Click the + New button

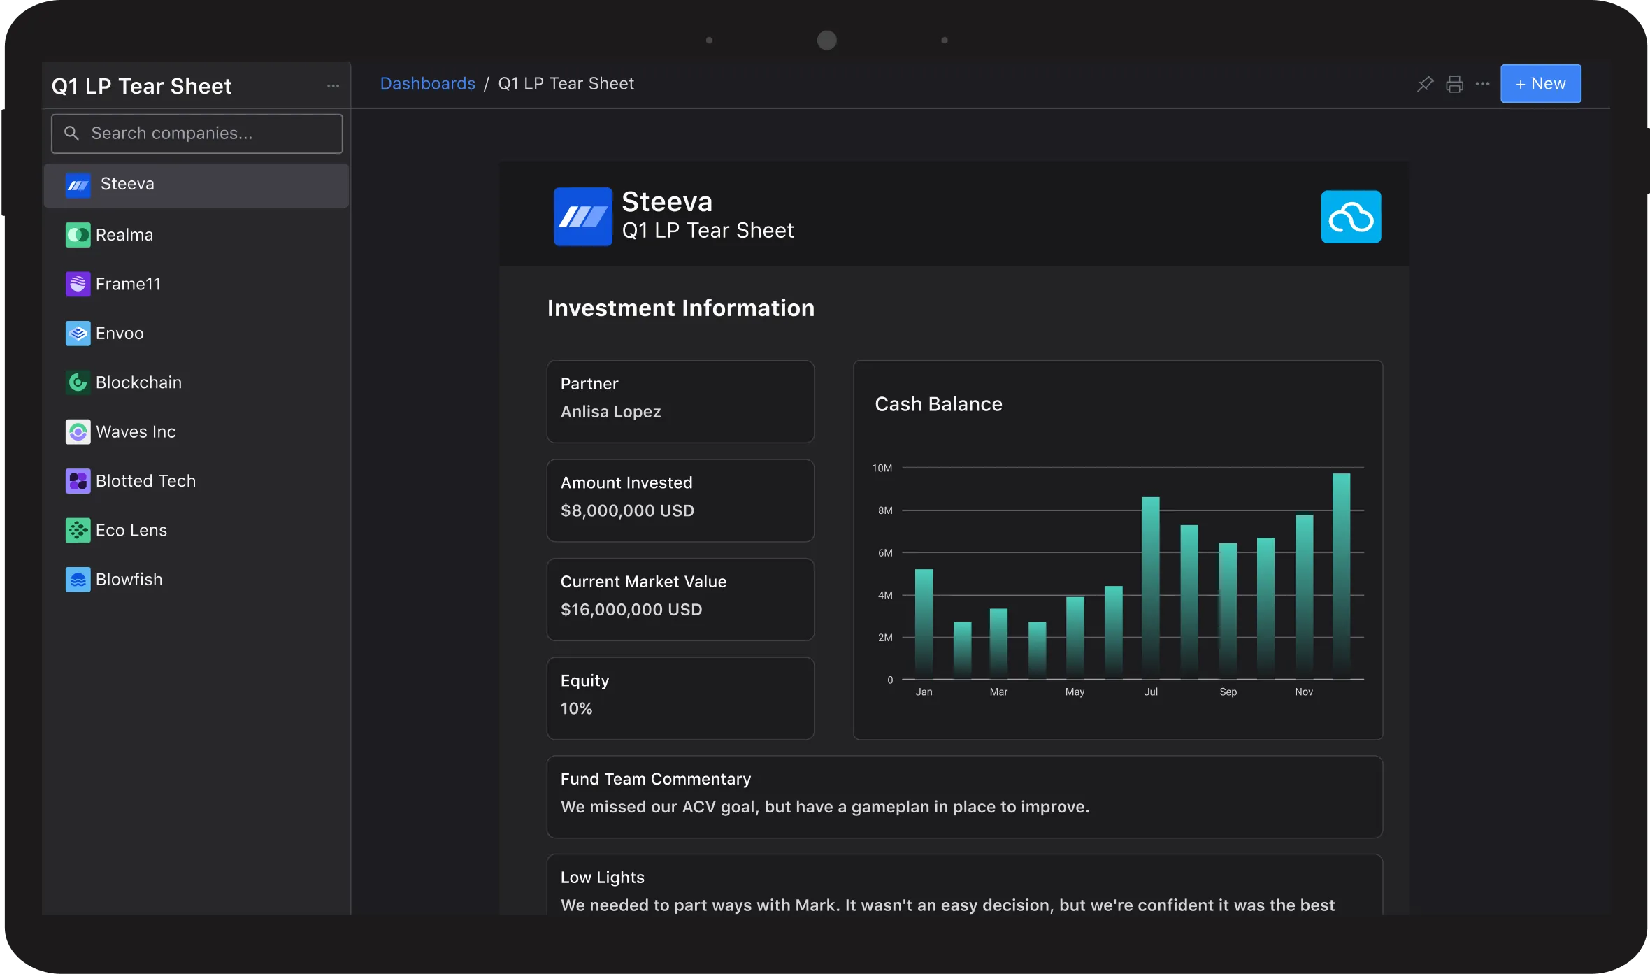coord(1540,84)
